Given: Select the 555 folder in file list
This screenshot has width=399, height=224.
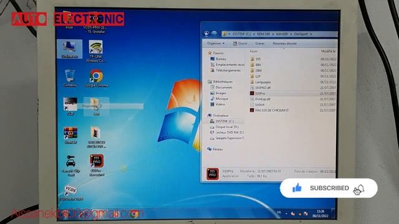Looking at the screenshot, I should 255,59.
